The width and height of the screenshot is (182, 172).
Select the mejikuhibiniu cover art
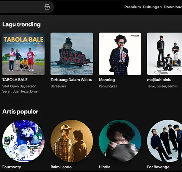[165, 54]
